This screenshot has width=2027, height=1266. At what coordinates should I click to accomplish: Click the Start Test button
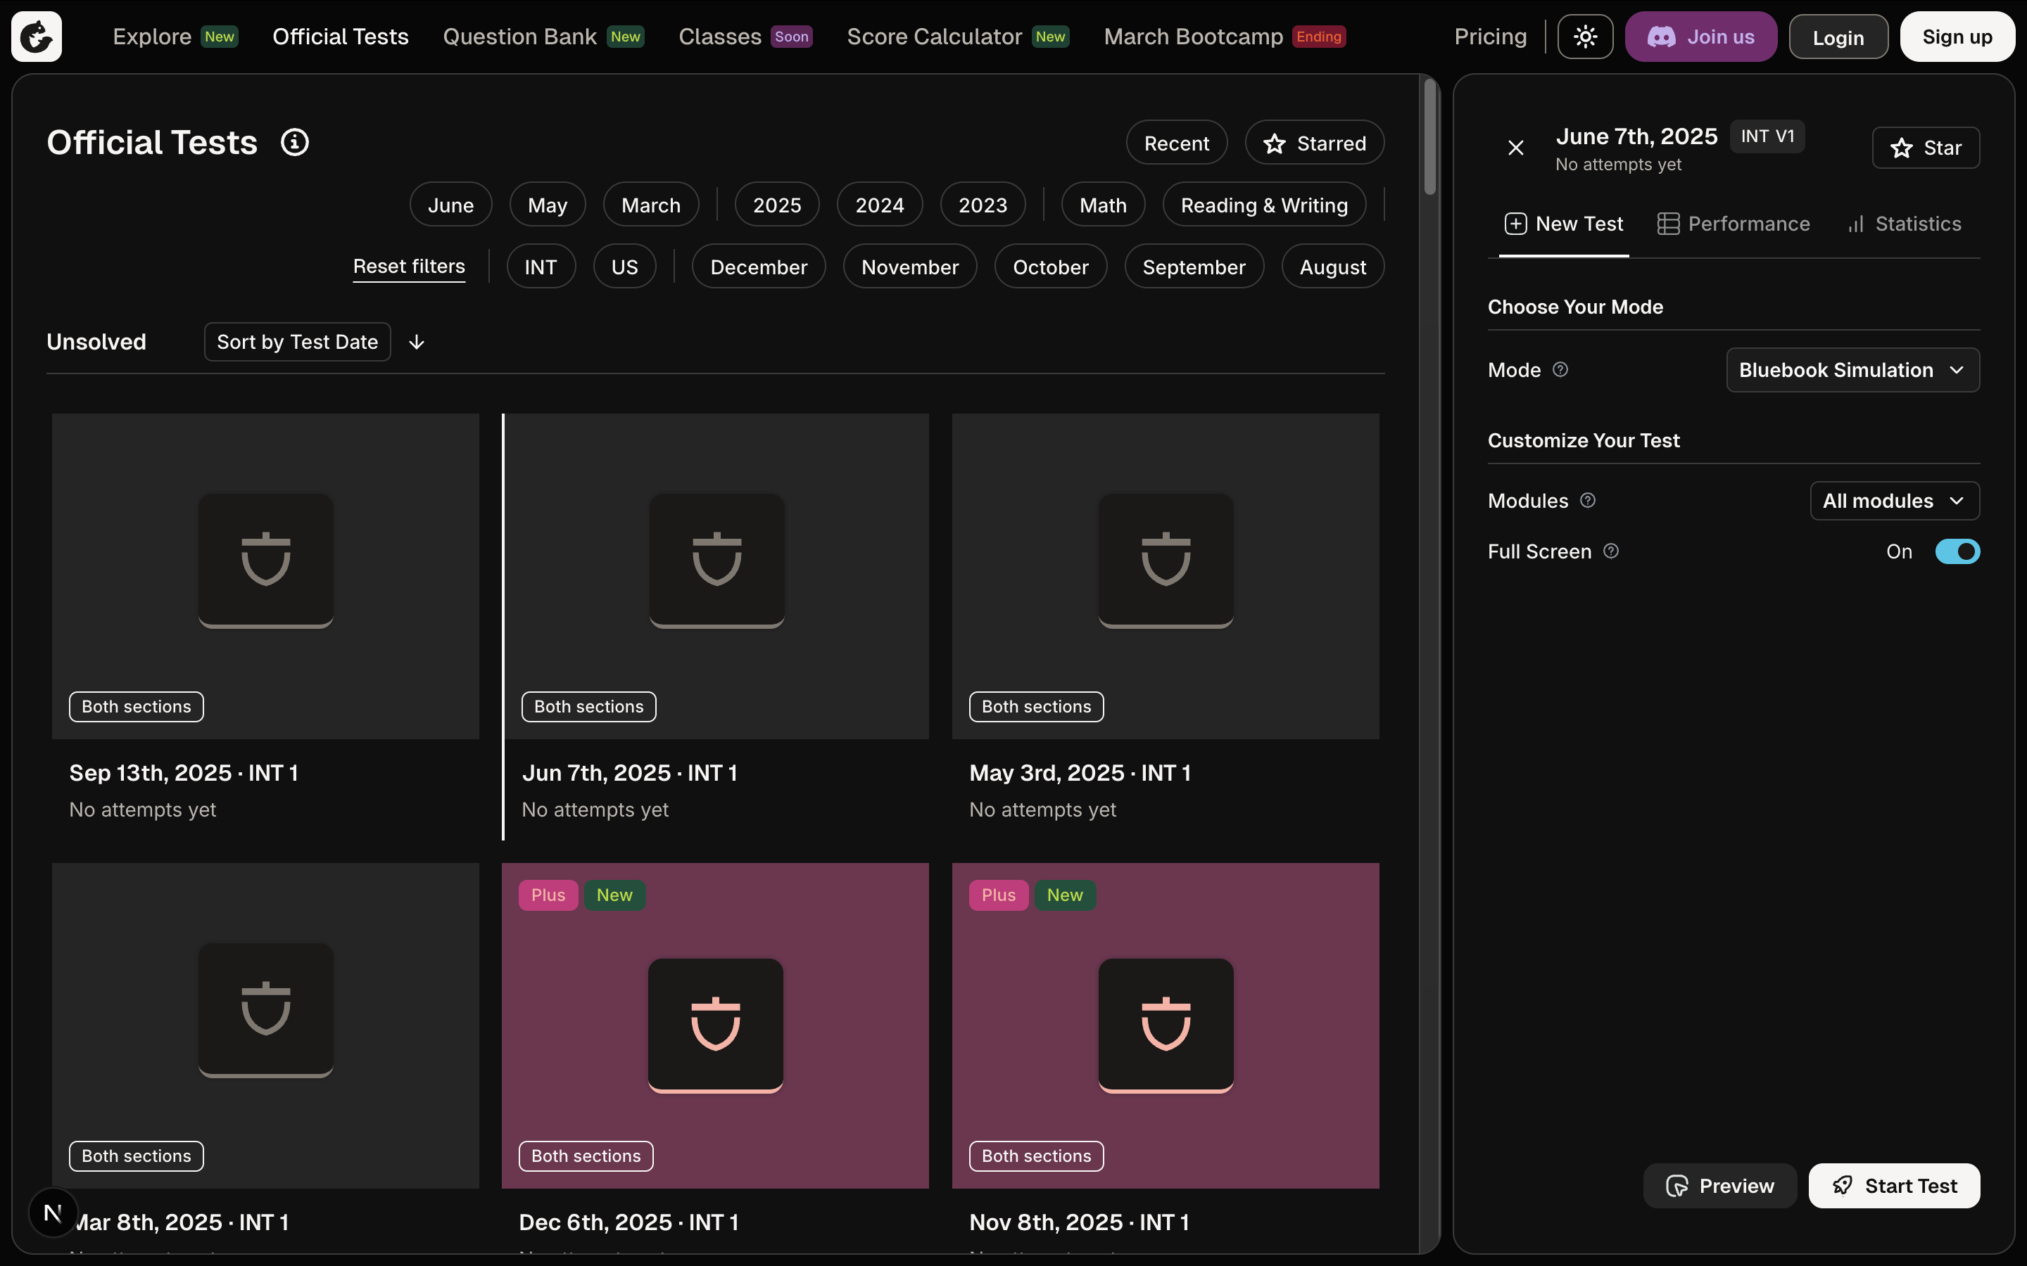(x=1894, y=1186)
